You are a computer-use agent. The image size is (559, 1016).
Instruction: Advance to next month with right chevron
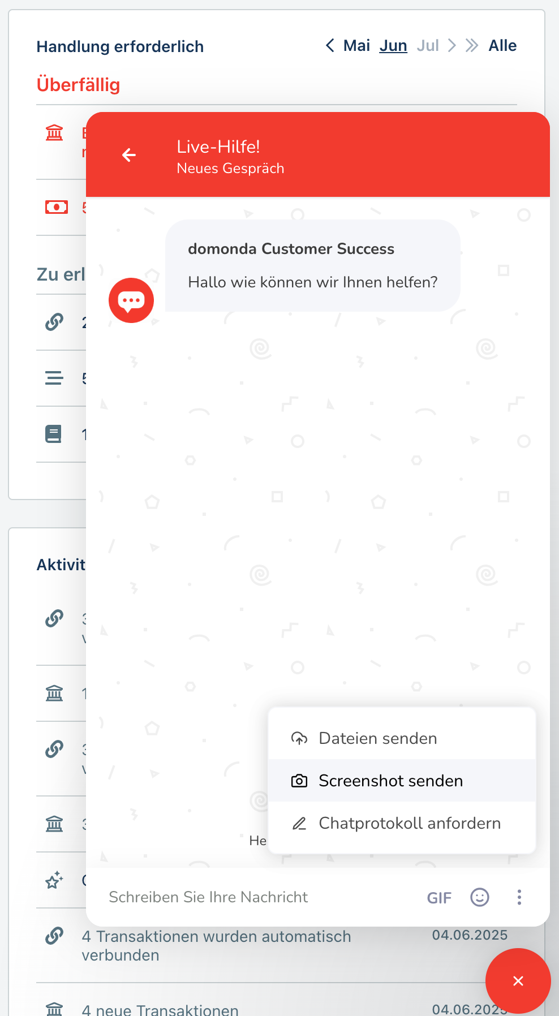[x=451, y=46]
